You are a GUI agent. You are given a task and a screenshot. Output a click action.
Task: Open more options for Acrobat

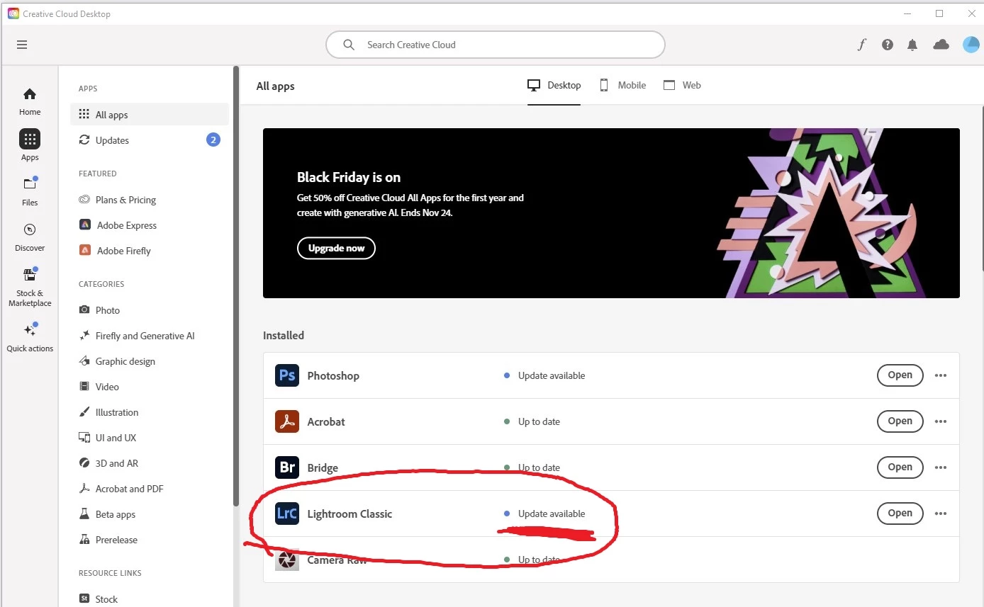pos(941,421)
